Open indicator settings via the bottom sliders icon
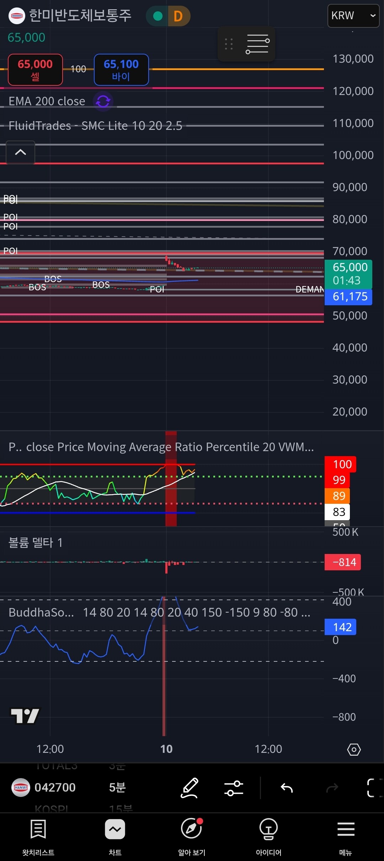Image resolution: width=384 pixels, height=861 pixels. (x=234, y=788)
